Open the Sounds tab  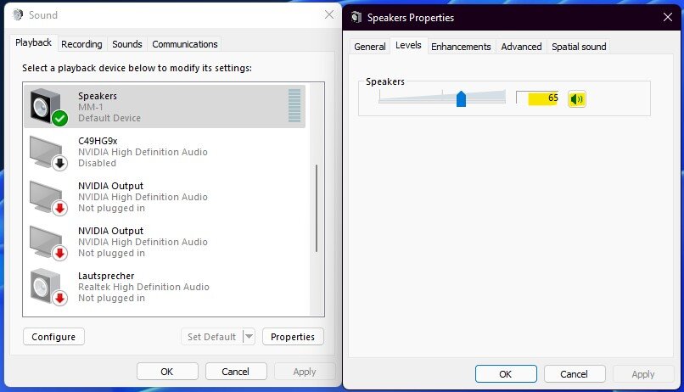(127, 44)
